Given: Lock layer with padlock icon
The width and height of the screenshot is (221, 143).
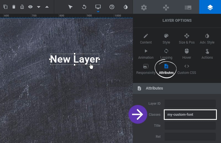Looking at the screenshot, I should tap(22, 7).
